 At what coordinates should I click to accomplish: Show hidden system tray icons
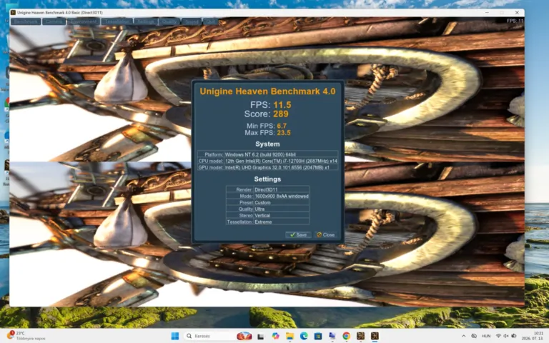click(463, 336)
